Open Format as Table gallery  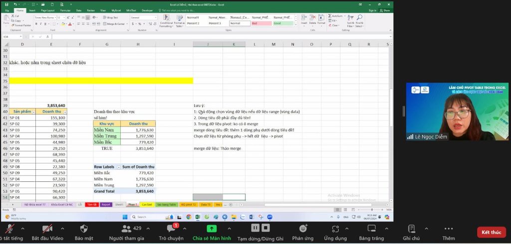pos(179,20)
